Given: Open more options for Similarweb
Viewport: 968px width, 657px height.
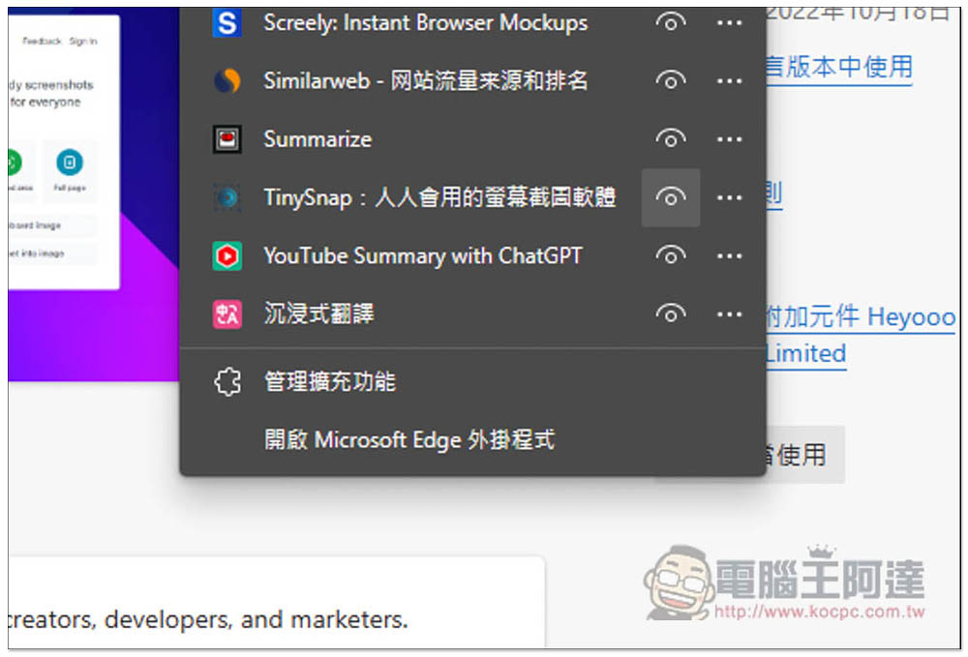Looking at the screenshot, I should click(x=729, y=81).
